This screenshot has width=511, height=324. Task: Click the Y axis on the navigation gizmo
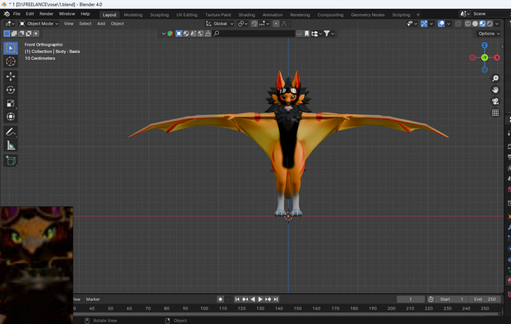[x=484, y=57]
